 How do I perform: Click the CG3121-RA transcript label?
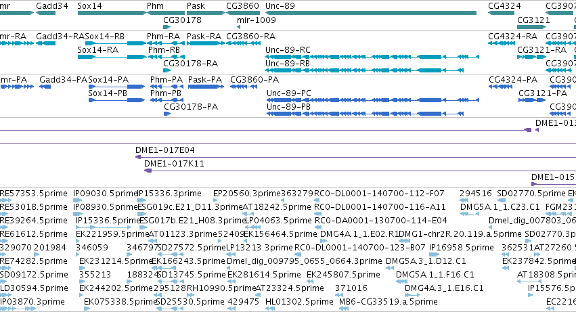[x=542, y=49]
